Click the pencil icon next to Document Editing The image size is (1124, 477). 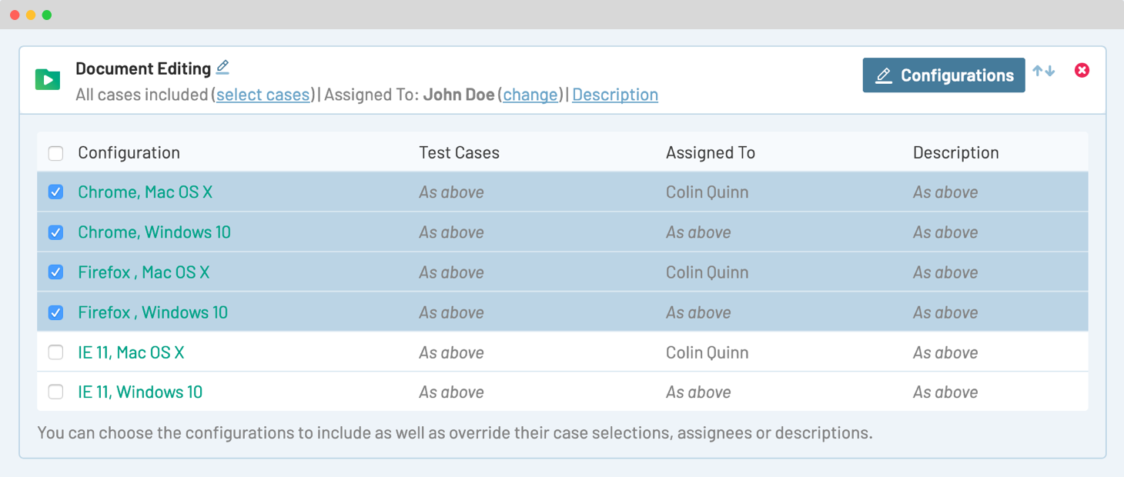222,67
